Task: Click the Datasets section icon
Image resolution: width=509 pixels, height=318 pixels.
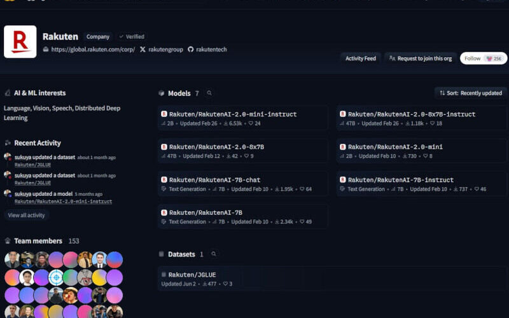Action: [162, 254]
